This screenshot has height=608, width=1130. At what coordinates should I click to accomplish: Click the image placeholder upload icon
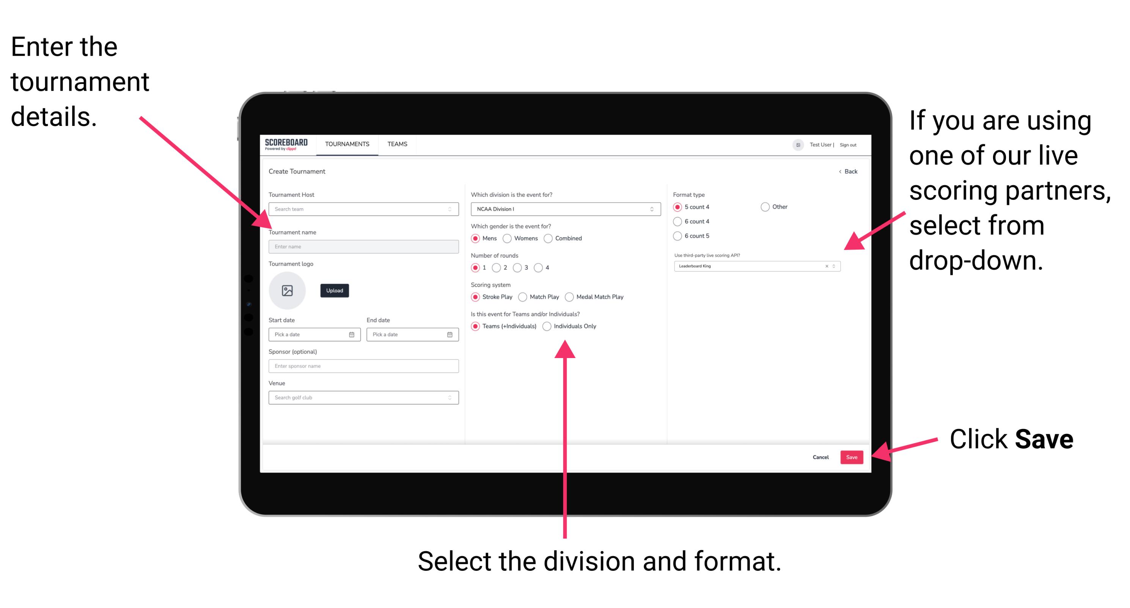pos(287,290)
